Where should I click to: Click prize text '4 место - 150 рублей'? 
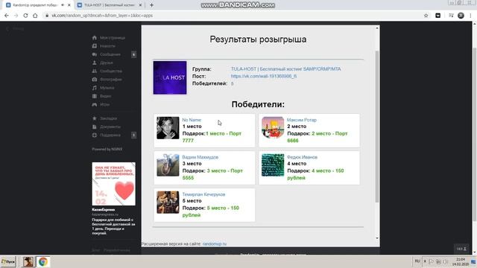315,174
